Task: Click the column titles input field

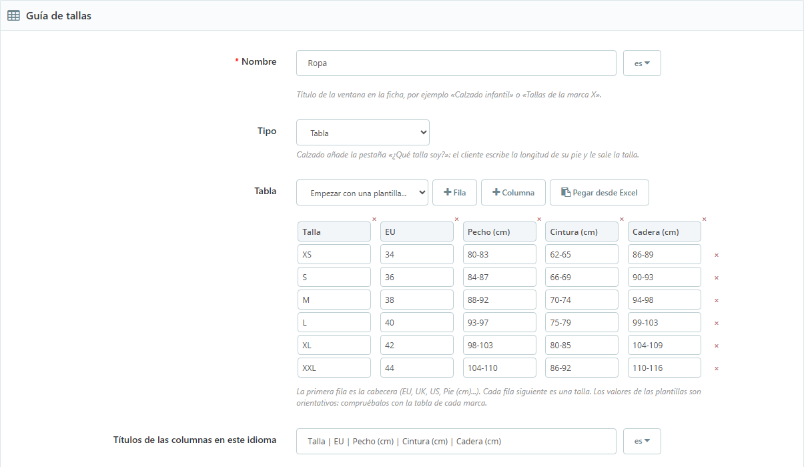Action: 456,441
